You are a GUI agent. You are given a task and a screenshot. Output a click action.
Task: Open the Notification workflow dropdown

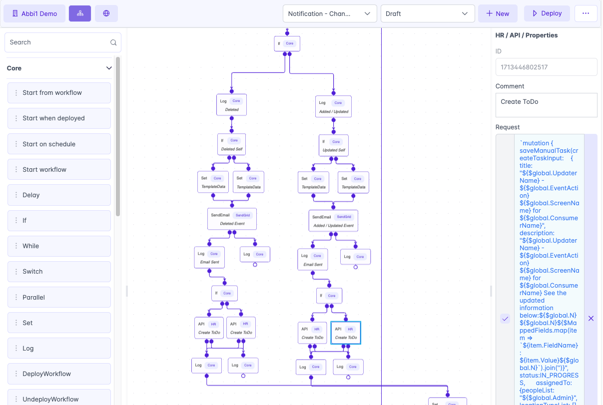click(330, 13)
